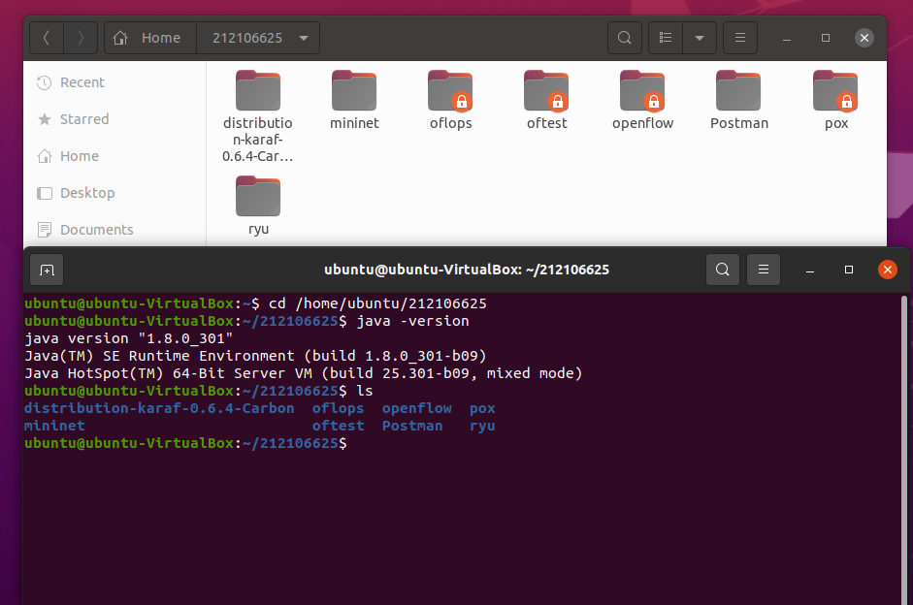Select Home in sidebar
This screenshot has width=913, height=605.
coord(114,156)
